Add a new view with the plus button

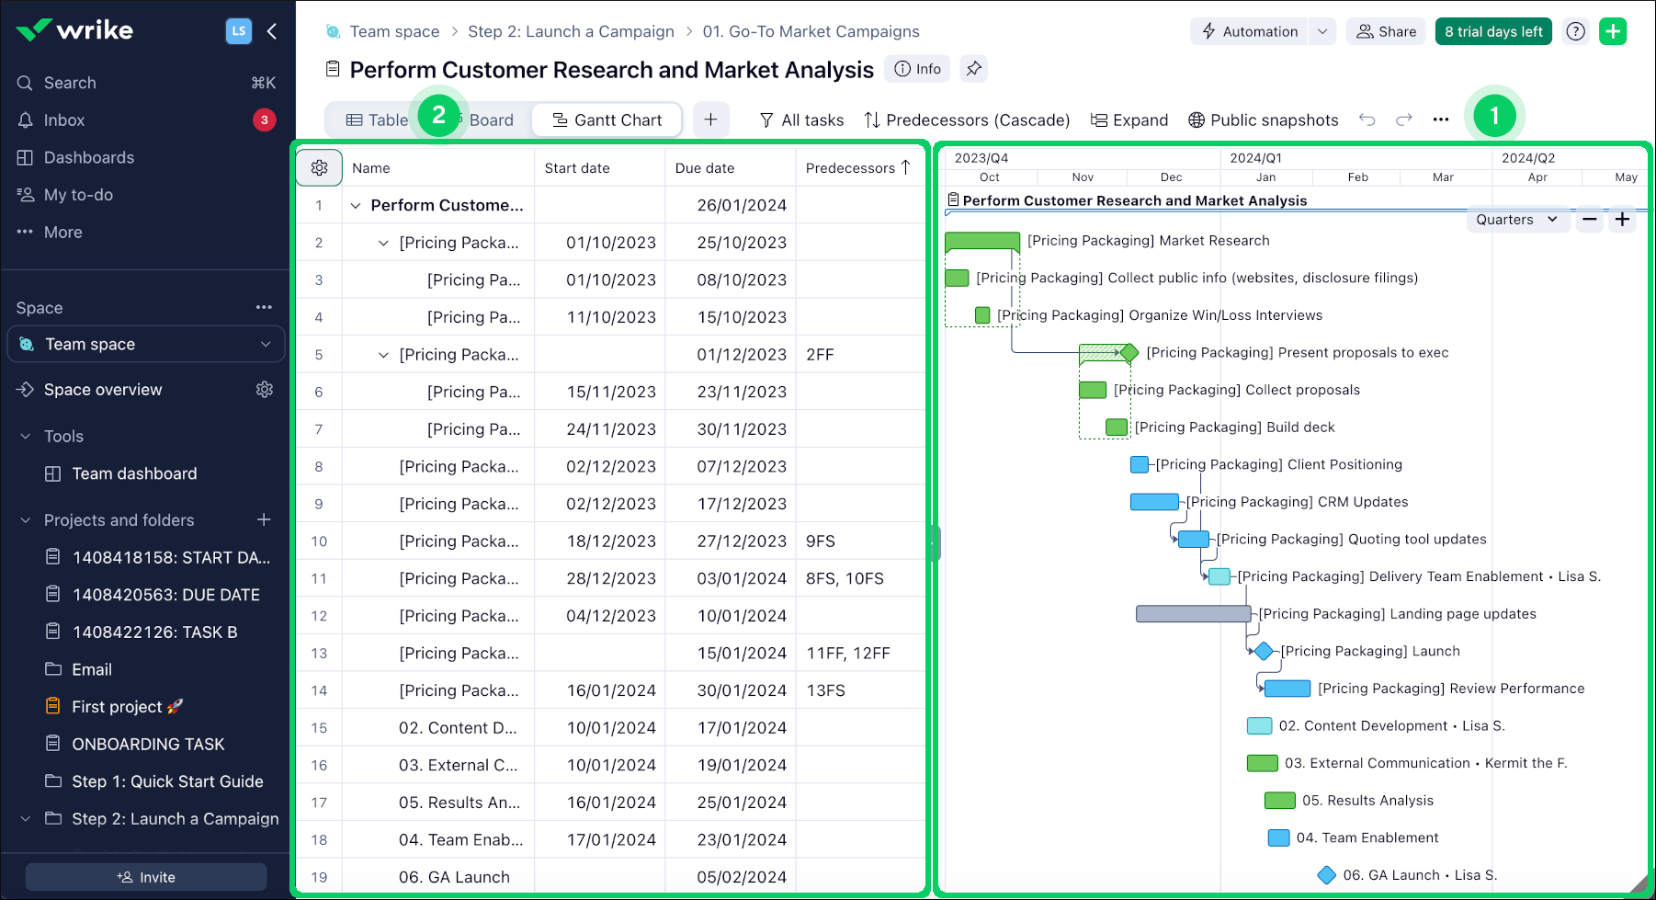click(x=710, y=120)
